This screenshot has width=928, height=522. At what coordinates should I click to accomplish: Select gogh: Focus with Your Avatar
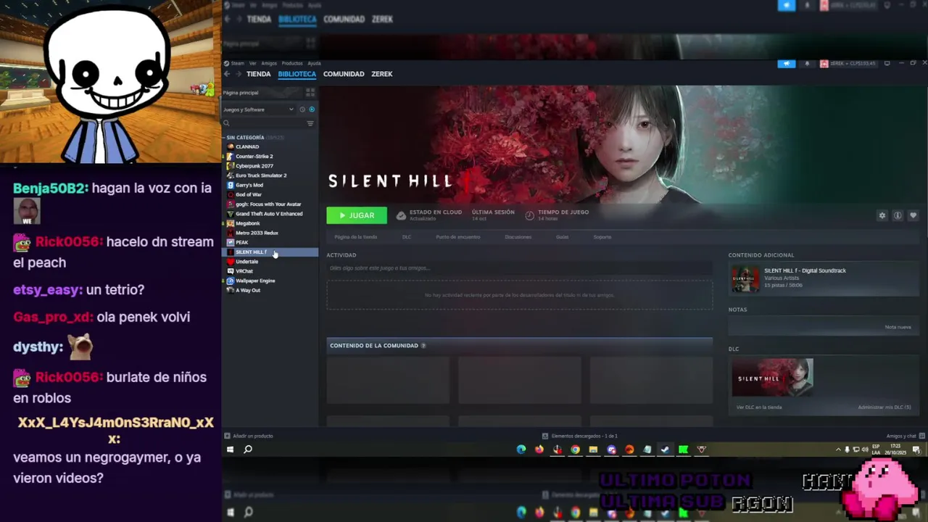270,204
